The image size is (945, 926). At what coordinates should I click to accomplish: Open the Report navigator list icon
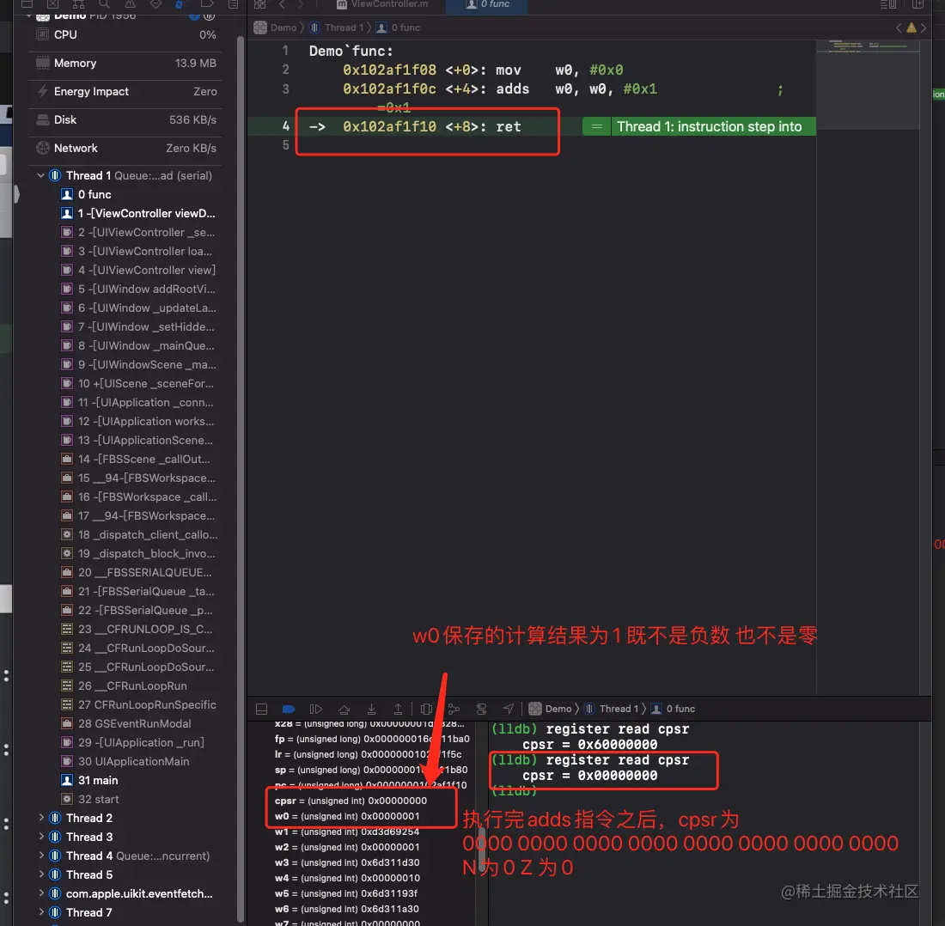(x=232, y=6)
